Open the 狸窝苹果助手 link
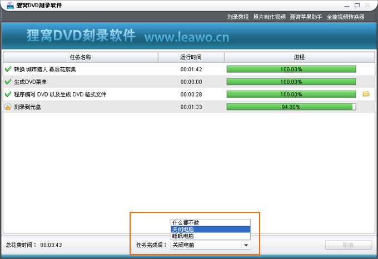The width and height of the screenshot is (378, 259). click(306, 17)
